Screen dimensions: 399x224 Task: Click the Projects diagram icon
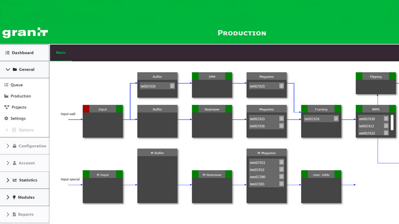point(6,107)
